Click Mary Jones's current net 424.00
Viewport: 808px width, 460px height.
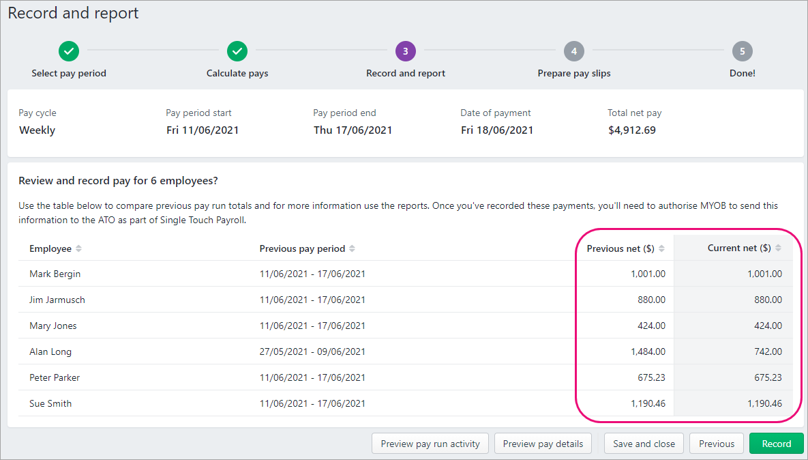point(768,326)
